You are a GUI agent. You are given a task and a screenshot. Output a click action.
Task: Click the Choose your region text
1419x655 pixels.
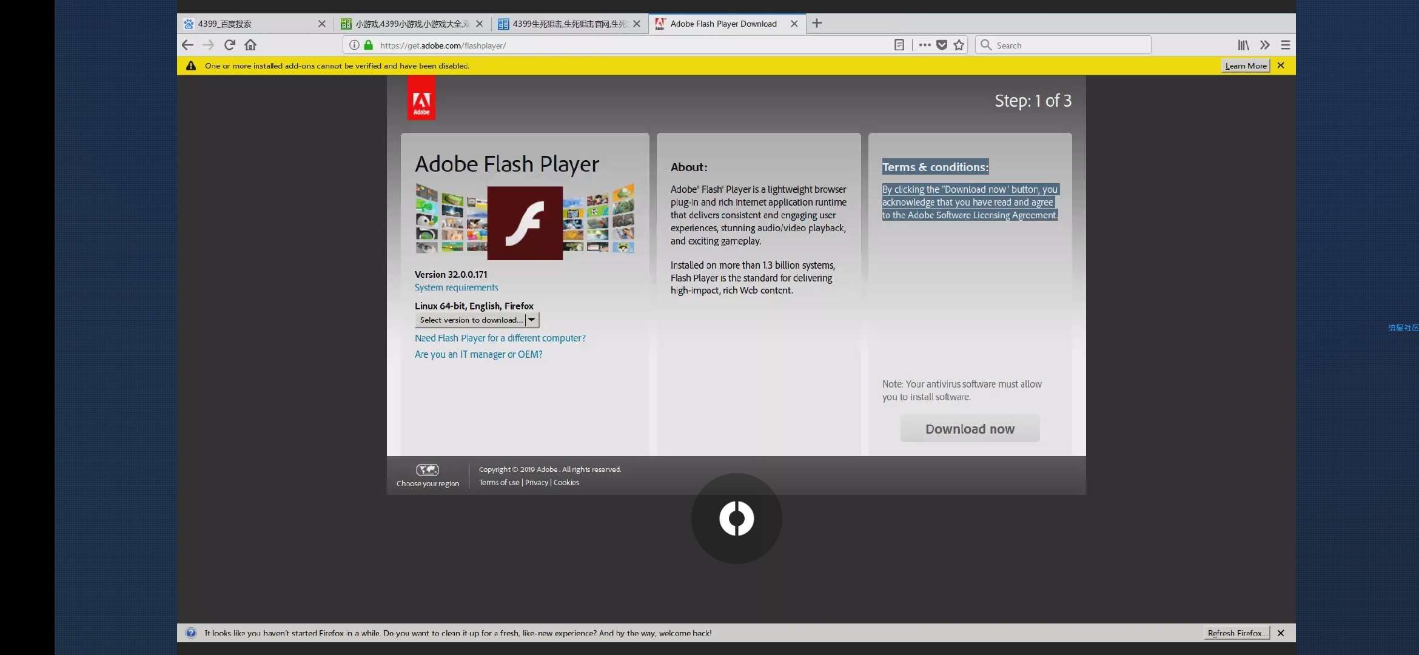(428, 483)
